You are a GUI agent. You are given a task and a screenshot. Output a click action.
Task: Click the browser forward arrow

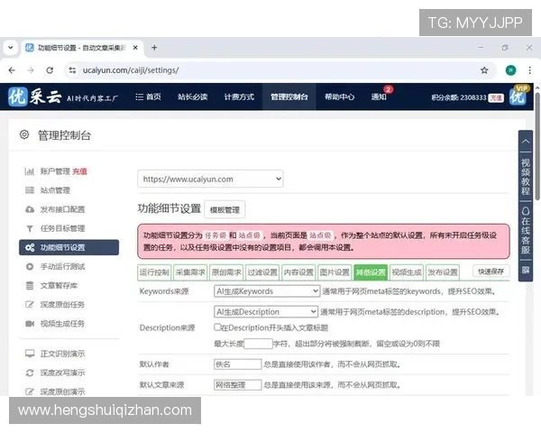[x=31, y=70]
